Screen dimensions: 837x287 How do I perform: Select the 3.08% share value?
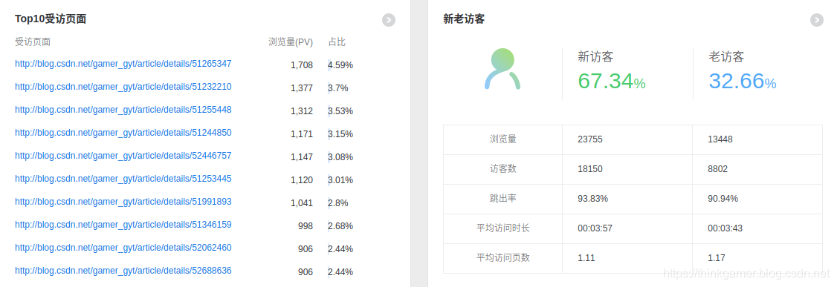(x=340, y=156)
